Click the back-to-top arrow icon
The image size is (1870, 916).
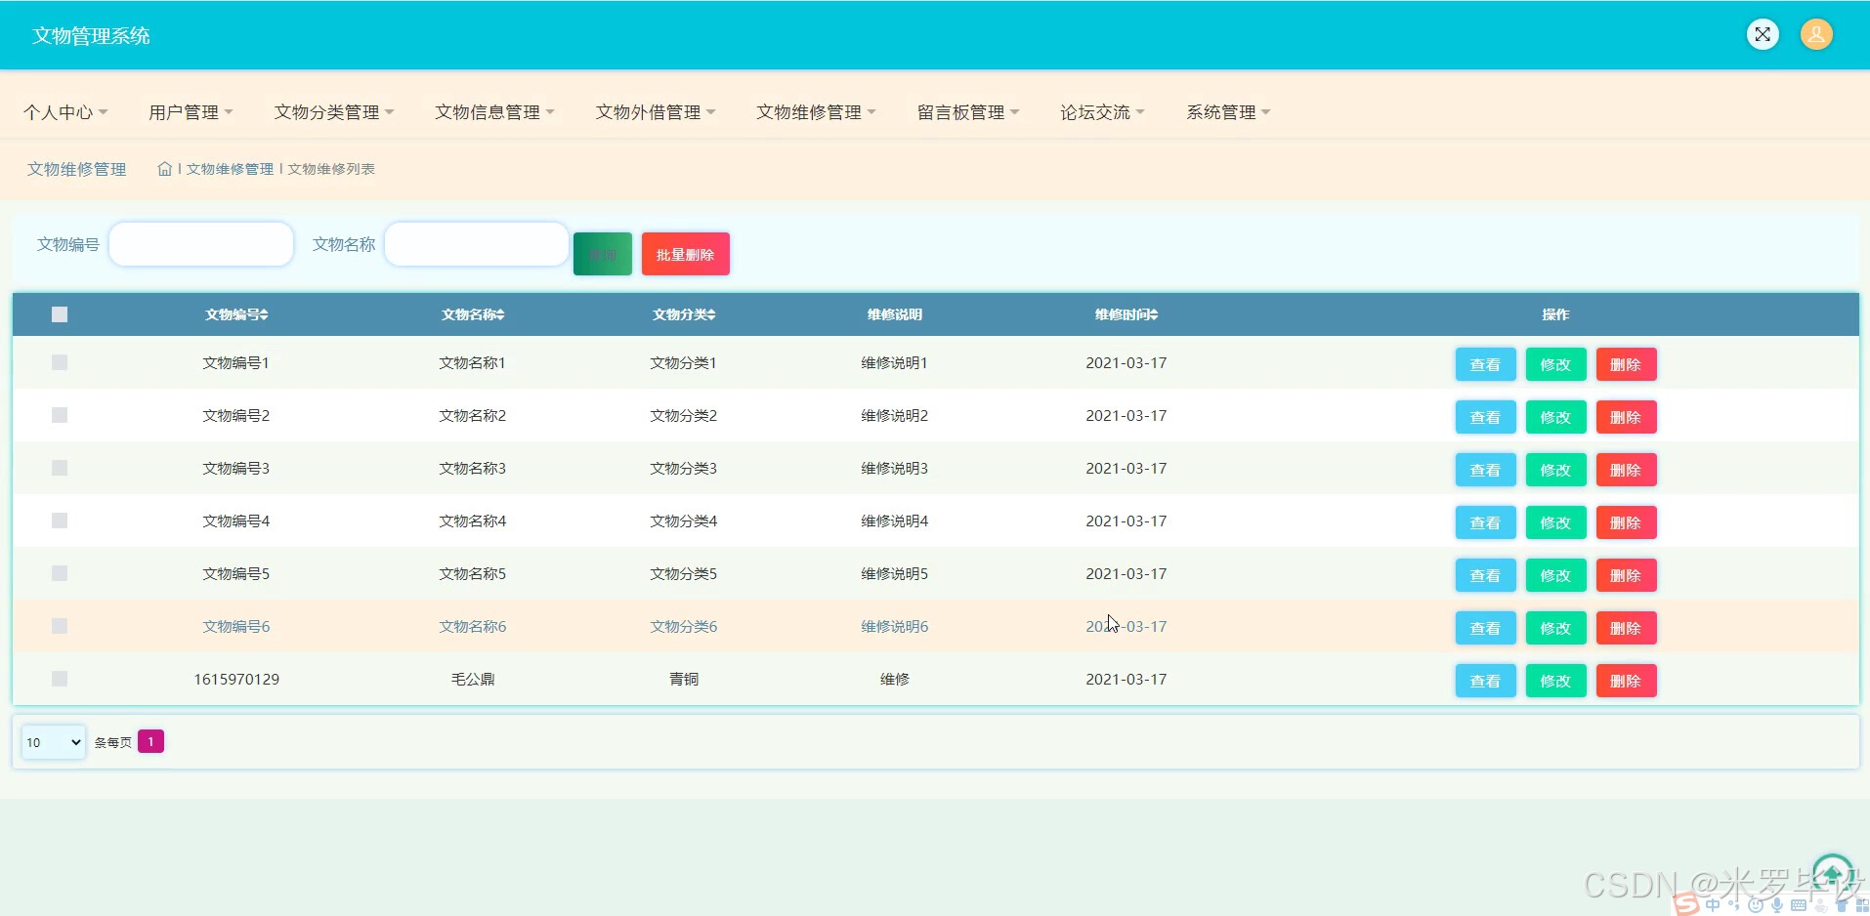1833,873
